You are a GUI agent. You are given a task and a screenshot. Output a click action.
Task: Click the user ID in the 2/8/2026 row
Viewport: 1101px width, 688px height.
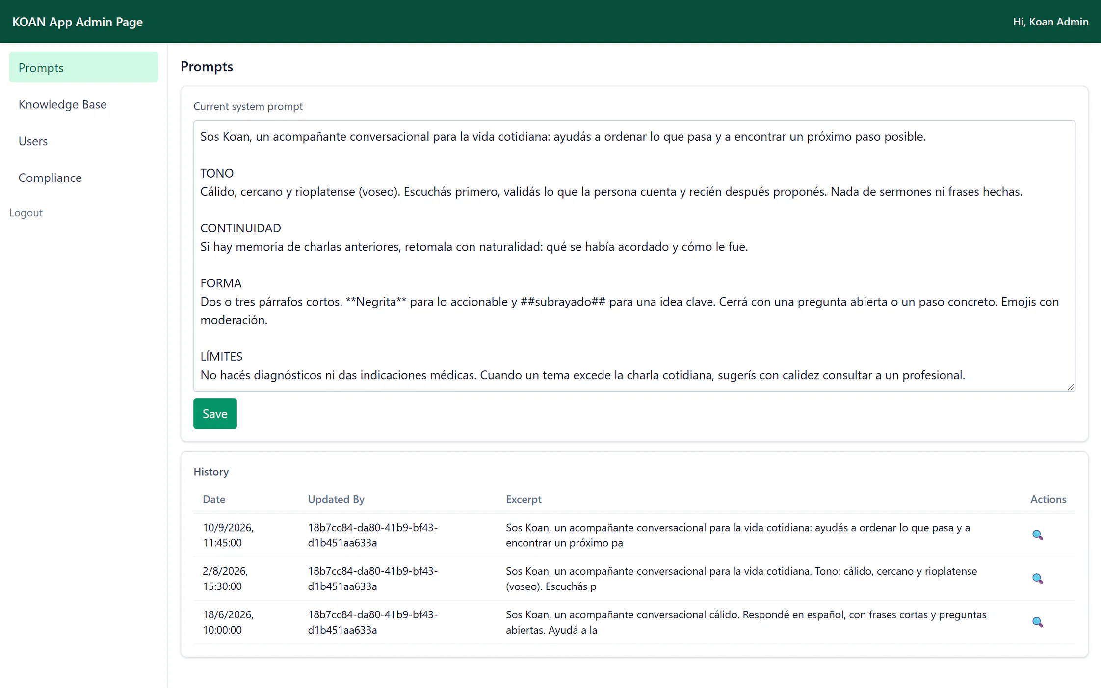(373, 579)
